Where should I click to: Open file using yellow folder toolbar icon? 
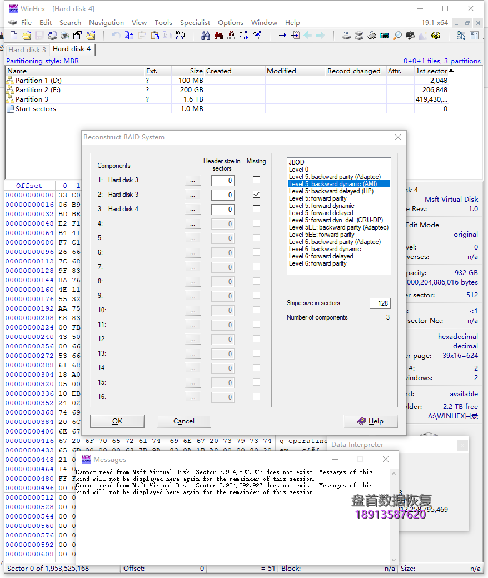tap(27, 36)
